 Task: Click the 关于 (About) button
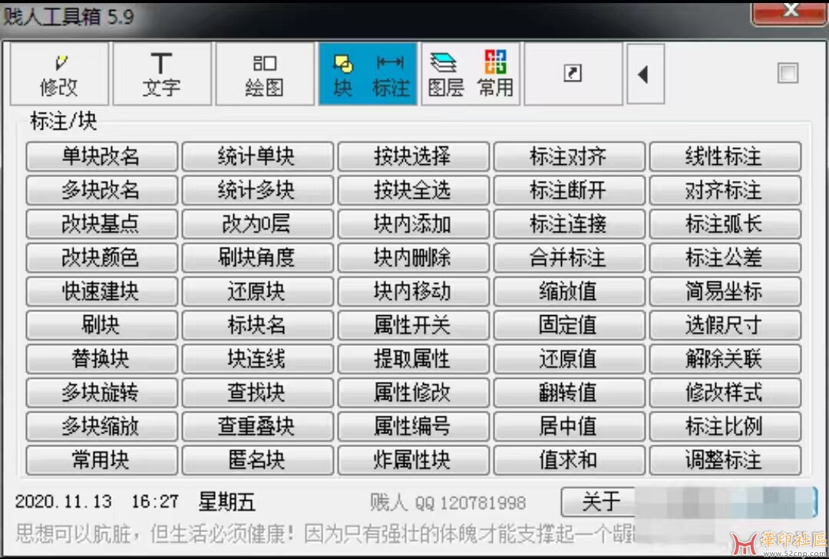click(x=600, y=502)
